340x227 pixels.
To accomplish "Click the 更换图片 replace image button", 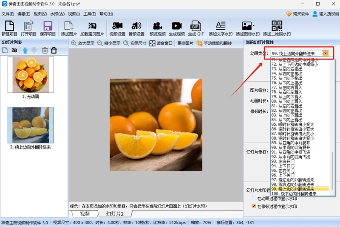I will pos(185,43).
